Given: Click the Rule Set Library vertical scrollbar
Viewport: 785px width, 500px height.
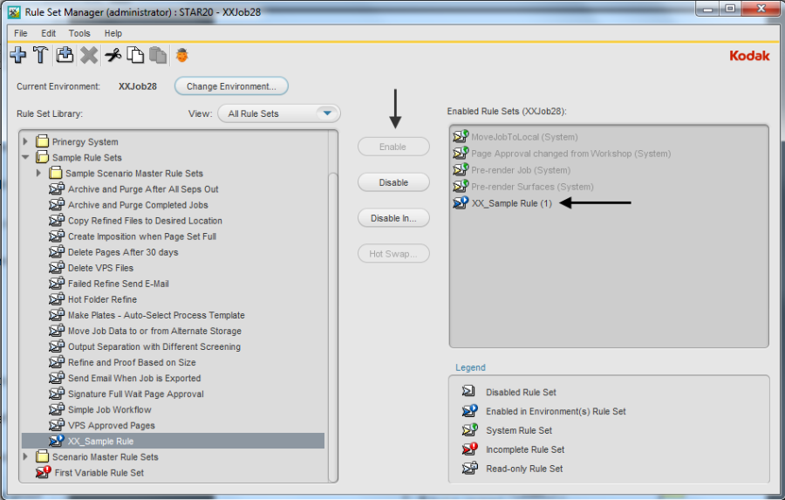Looking at the screenshot, I should [333, 325].
